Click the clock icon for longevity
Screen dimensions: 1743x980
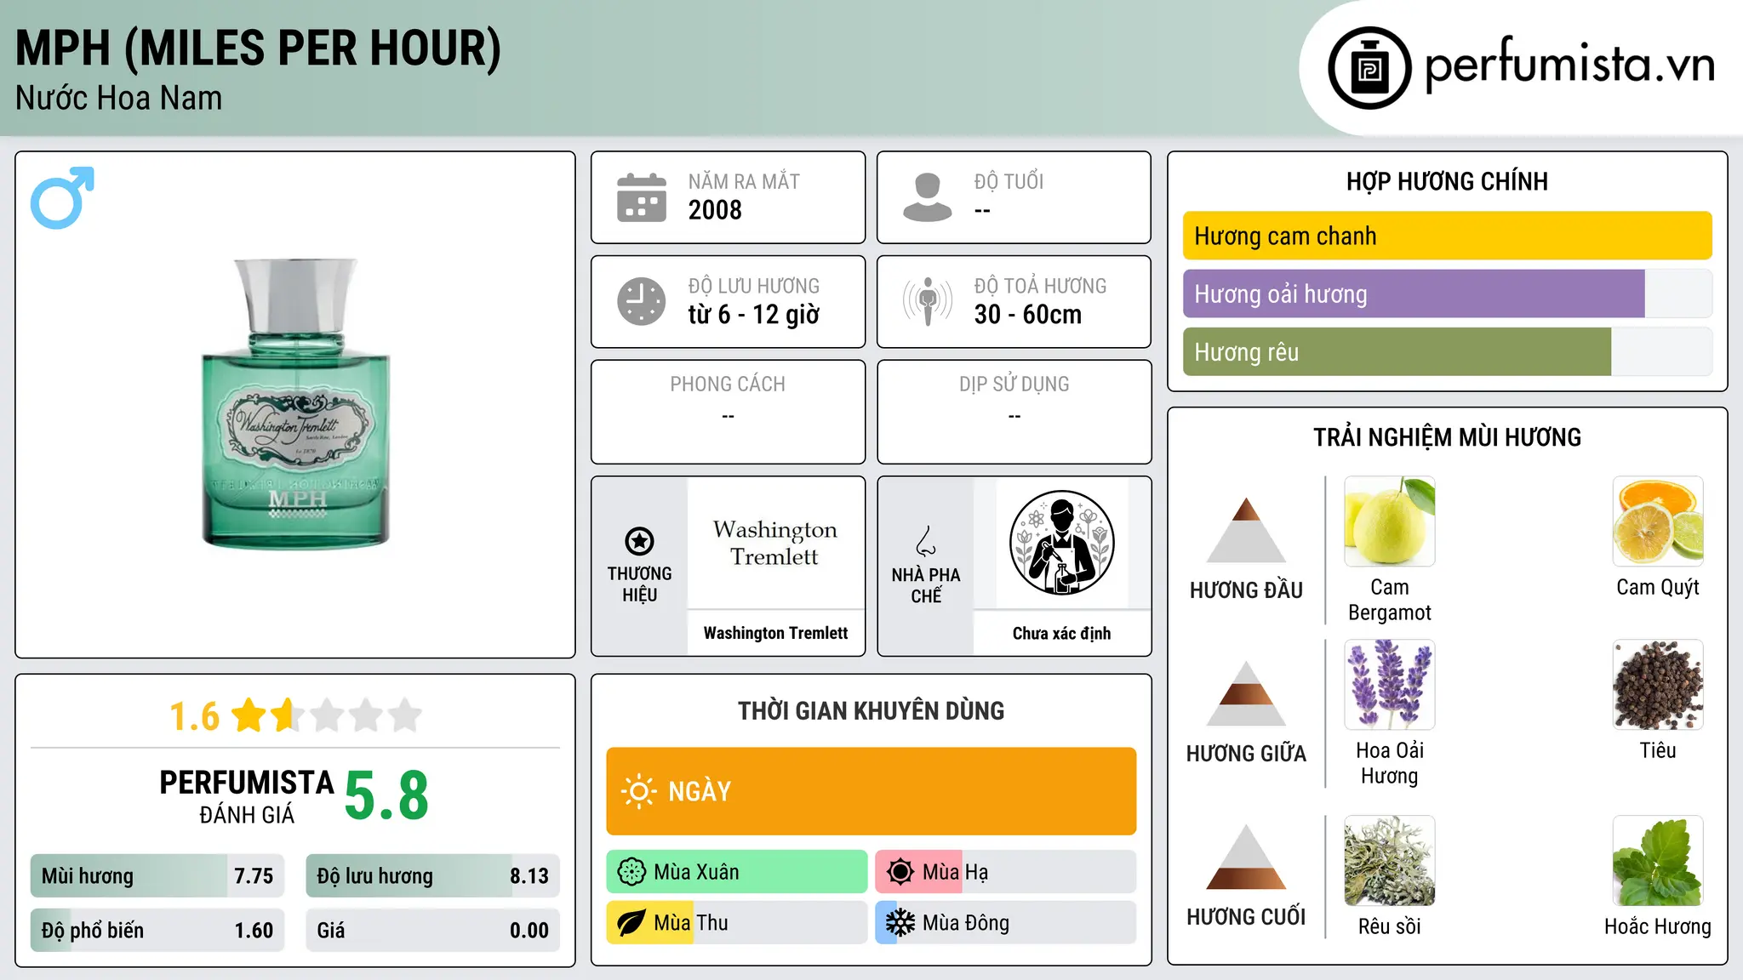point(642,301)
